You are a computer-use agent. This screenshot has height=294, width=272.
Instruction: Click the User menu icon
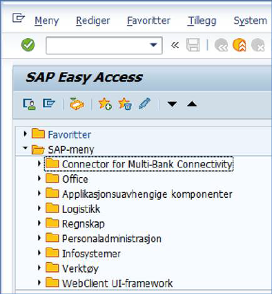[29, 104]
